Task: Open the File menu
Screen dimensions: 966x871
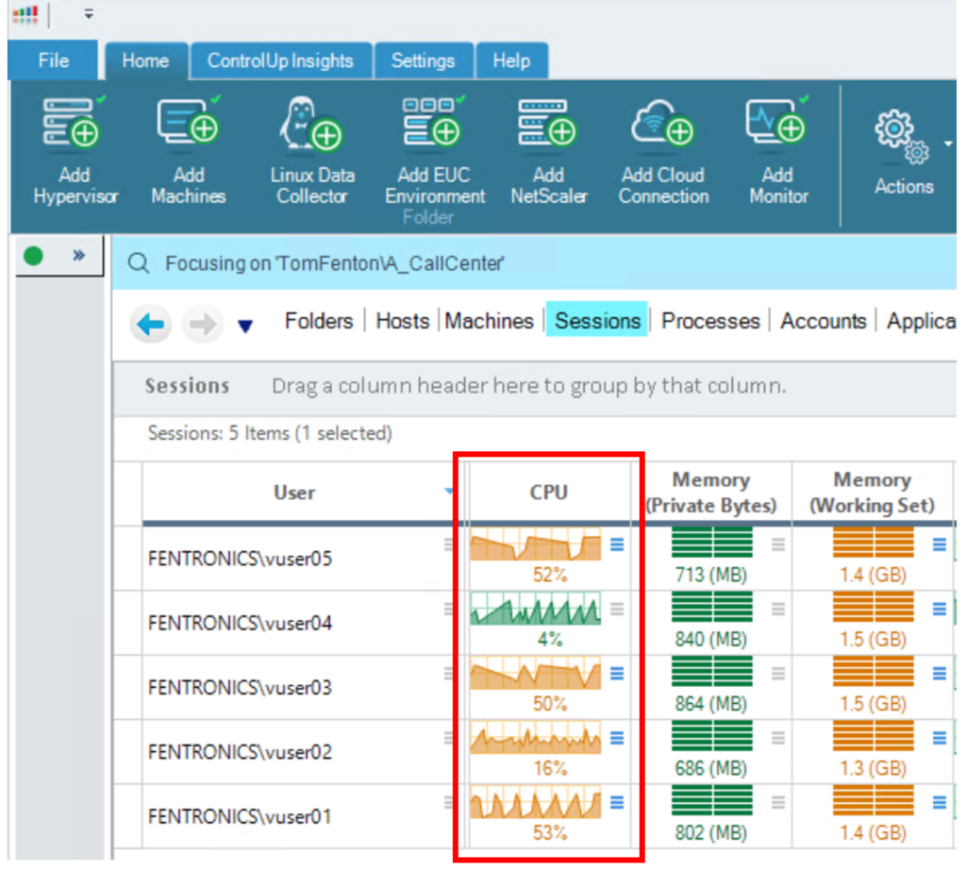Action: [53, 60]
